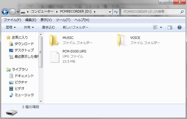Click the ピクチャ image icon

pyautogui.click(x=11, y=82)
